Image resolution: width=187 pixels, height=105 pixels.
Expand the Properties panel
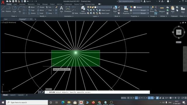pos(135,16)
